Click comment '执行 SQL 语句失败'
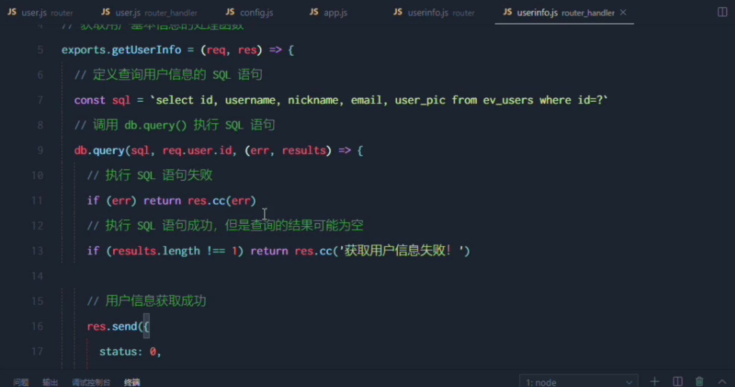Image resolution: width=735 pixels, height=387 pixels. coord(159,175)
